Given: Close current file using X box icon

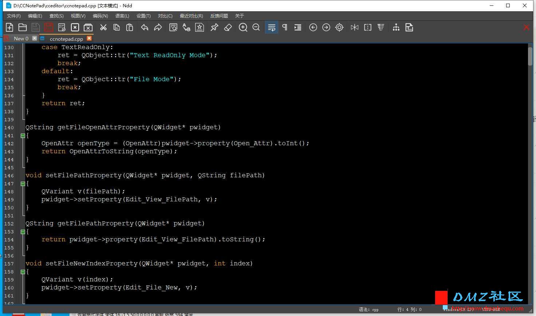Looking at the screenshot, I should point(75,27).
